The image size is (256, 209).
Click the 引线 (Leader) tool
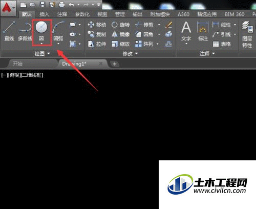pos(222,34)
